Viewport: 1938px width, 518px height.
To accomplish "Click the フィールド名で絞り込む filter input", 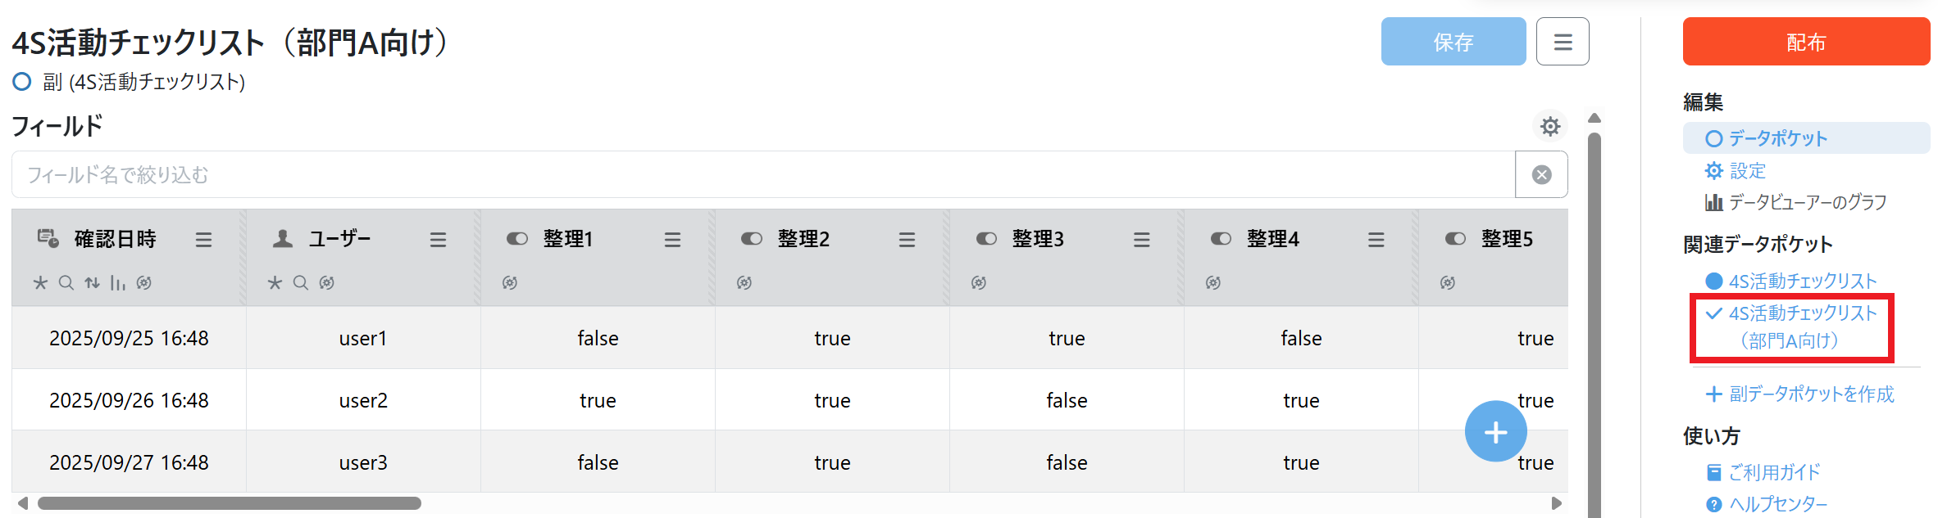I will click(762, 174).
